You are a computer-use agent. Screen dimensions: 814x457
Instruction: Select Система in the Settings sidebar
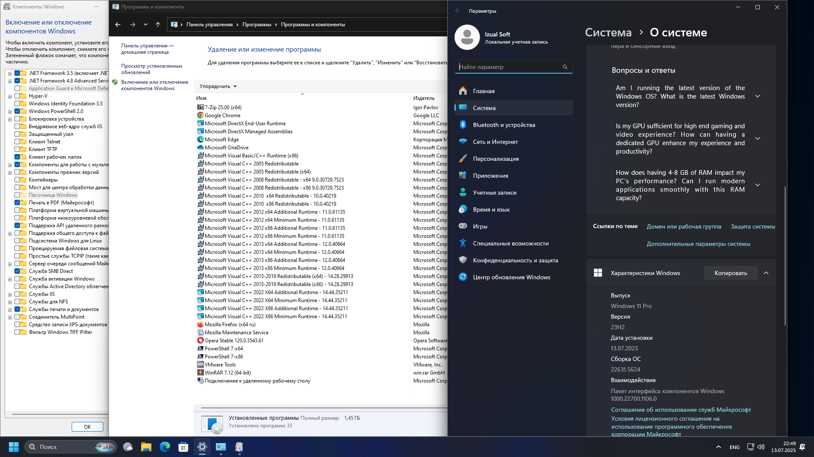click(514, 108)
